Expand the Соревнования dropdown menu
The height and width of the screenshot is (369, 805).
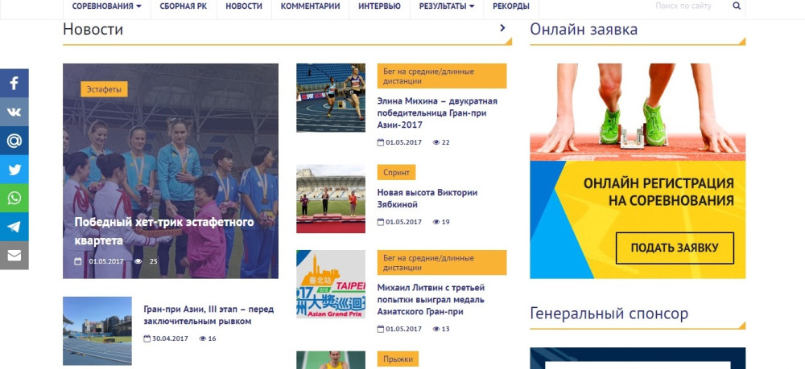point(106,6)
